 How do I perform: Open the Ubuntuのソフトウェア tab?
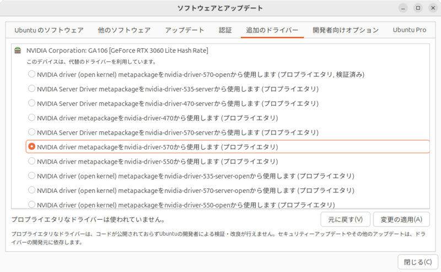click(x=49, y=30)
